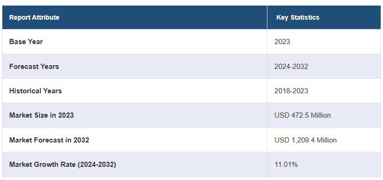Screen dimensions: 383x180
Task: Click the Key Statistics header cell
Action: coord(324,17)
